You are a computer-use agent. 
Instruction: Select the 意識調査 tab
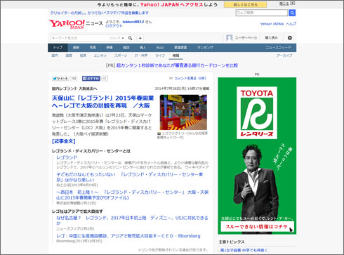pyautogui.click(x=180, y=48)
